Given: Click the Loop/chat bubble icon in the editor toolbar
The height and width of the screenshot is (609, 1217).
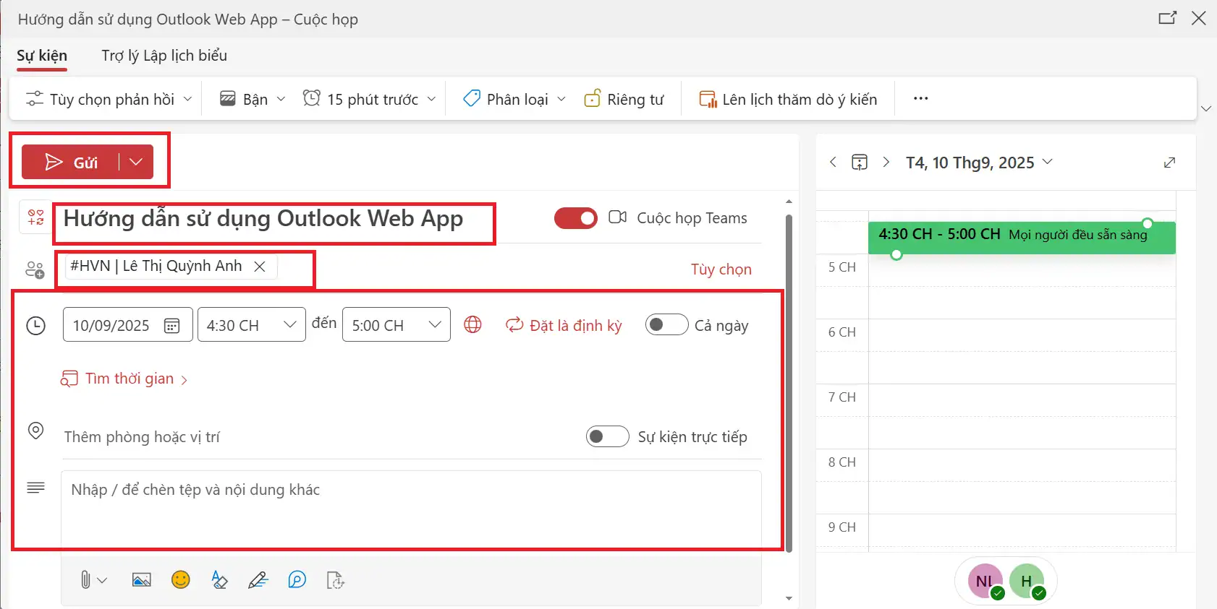Looking at the screenshot, I should click(x=297, y=580).
